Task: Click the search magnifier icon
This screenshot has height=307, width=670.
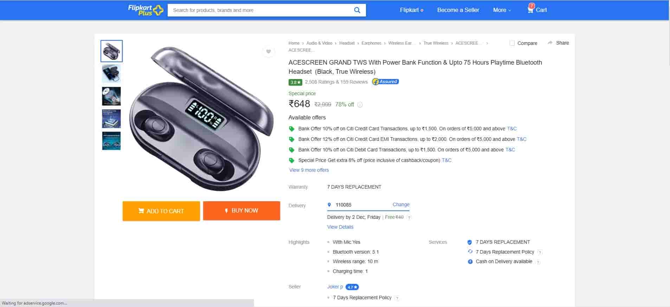Action: (357, 10)
